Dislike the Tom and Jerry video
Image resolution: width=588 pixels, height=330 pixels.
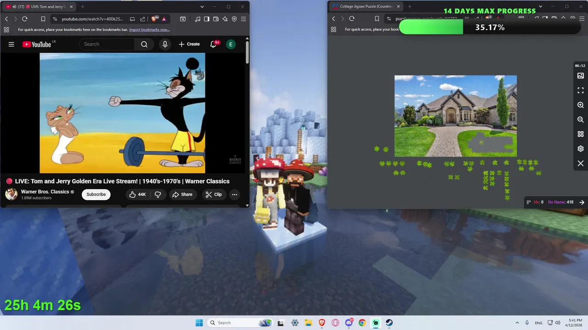click(x=158, y=194)
